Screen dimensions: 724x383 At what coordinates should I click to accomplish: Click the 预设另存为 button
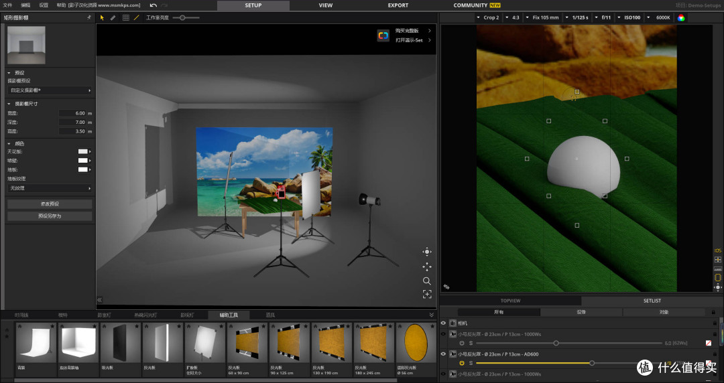pos(50,216)
